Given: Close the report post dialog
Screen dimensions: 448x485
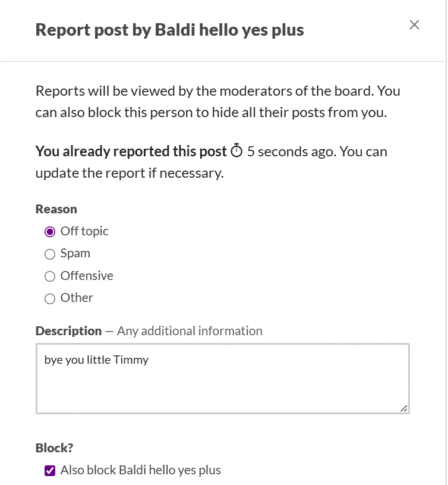Looking at the screenshot, I should pos(414,25).
